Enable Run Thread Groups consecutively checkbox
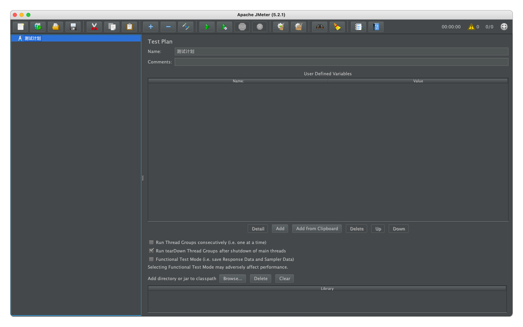523x327 pixels. (x=151, y=242)
